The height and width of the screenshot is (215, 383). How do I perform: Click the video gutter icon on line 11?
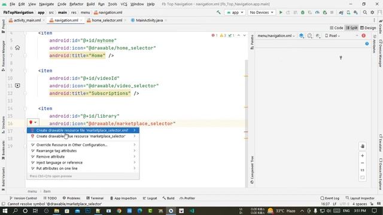click(17, 85)
